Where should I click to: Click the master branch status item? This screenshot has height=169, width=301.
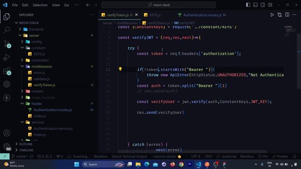pos(20,156)
